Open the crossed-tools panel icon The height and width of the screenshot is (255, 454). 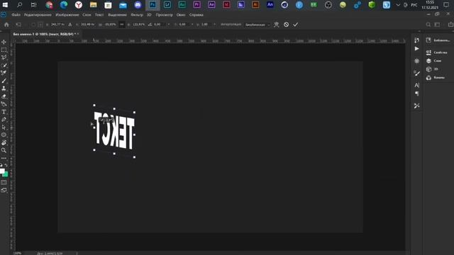coord(416,106)
